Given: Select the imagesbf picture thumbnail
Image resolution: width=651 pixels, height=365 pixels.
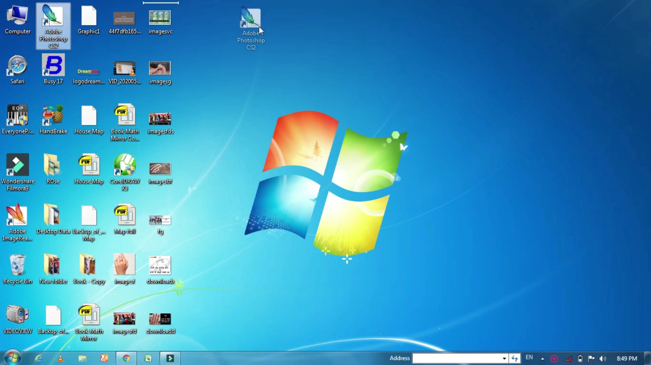Looking at the screenshot, I should pos(160,173).
